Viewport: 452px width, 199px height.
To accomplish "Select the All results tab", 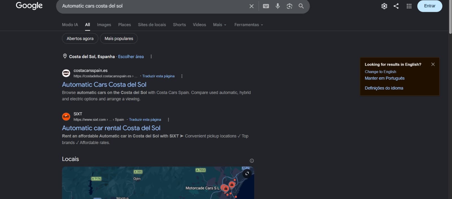I will (x=88, y=25).
